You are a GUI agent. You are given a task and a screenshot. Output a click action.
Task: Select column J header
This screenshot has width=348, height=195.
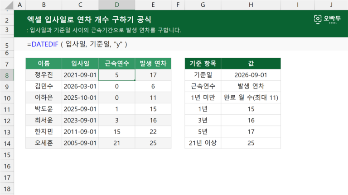pyautogui.click(x=331, y=5)
